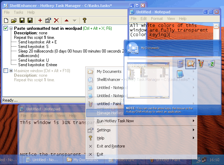Select the recycle bin icon in switcher
This screenshot has width=224, height=165.
pos(211,64)
